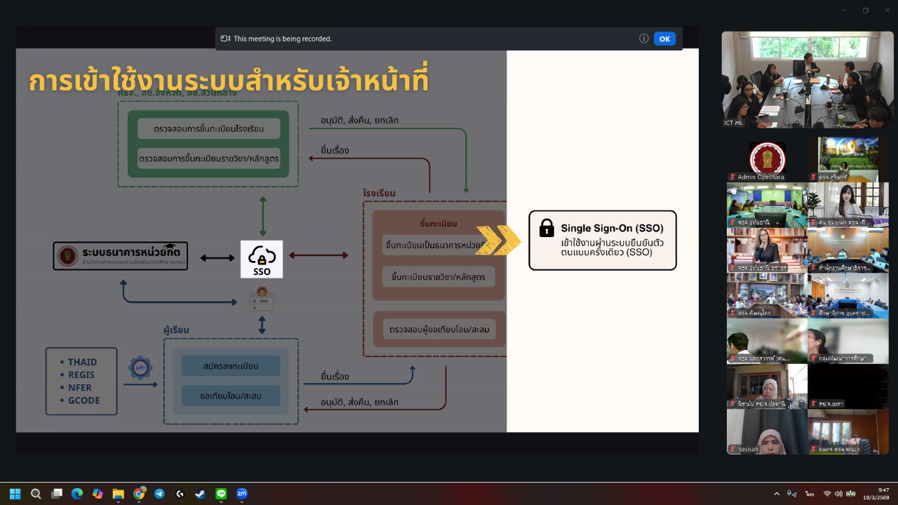Open the Thai language input switcher
The height and width of the screenshot is (505, 898).
[810, 494]
